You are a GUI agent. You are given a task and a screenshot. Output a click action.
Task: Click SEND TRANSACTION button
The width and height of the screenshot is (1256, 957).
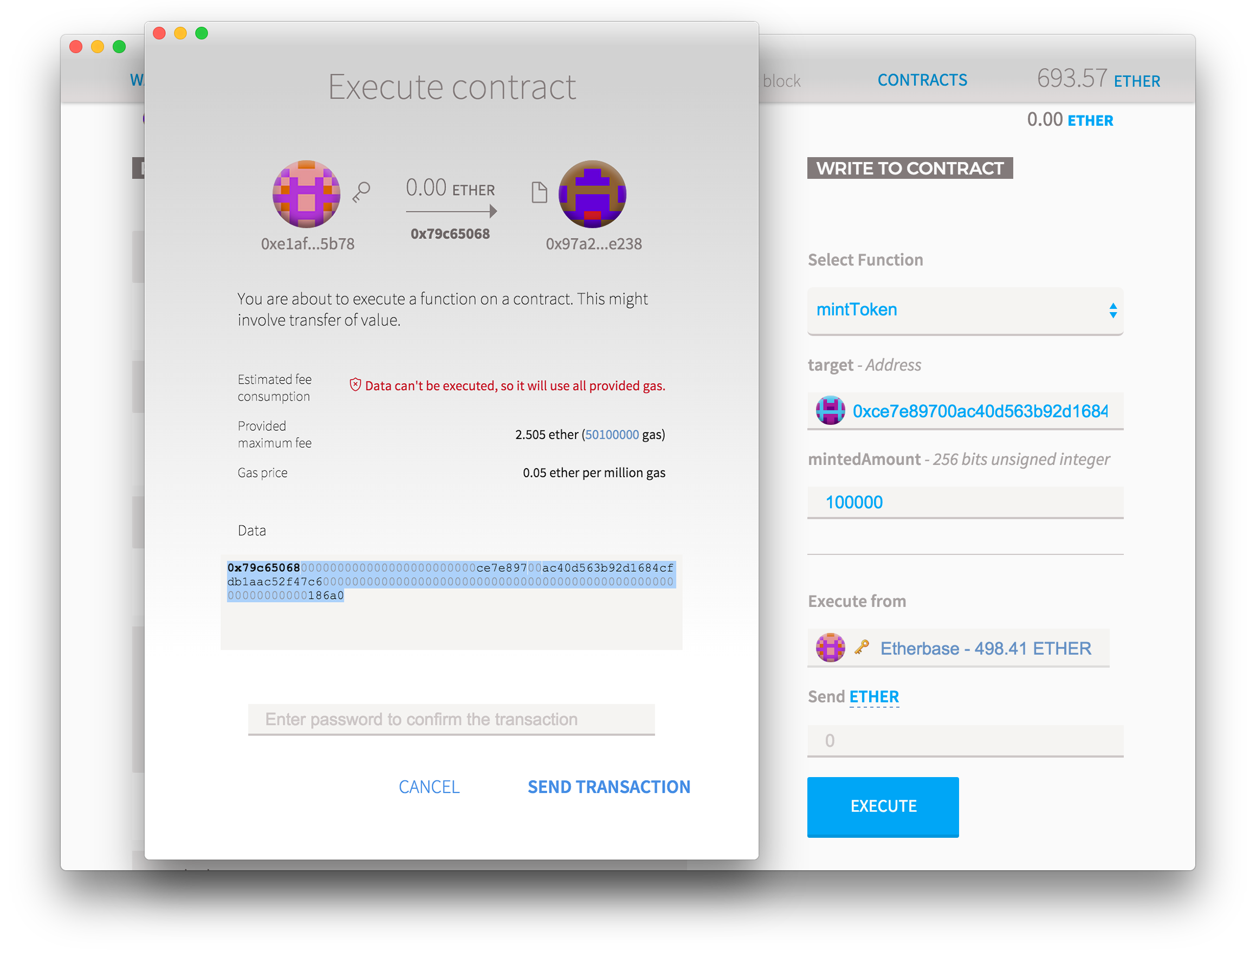coord(609,786)
